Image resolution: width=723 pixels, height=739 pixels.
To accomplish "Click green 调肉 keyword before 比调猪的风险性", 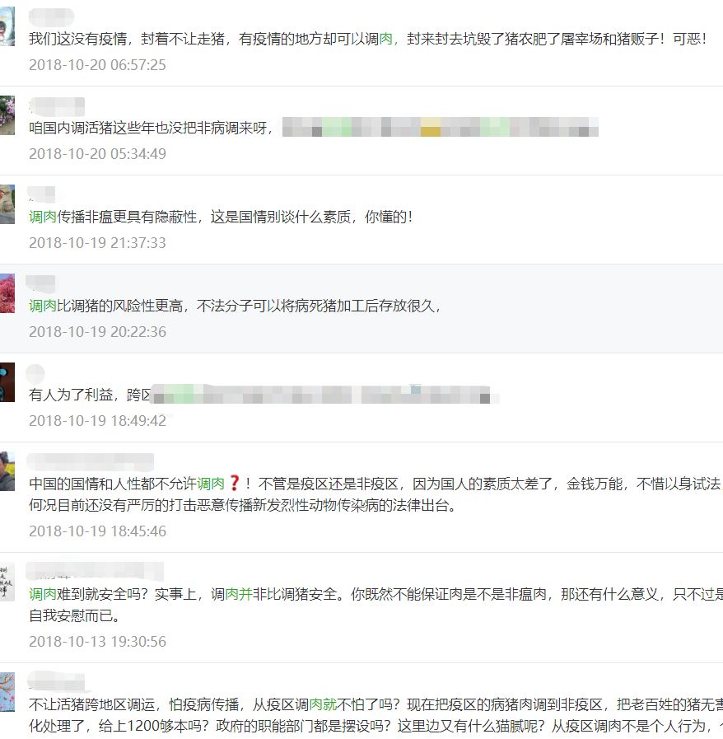I will [42, 306].
